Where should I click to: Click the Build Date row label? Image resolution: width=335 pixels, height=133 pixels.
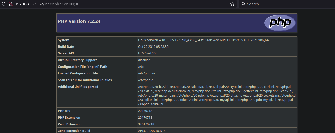[66, 47]
